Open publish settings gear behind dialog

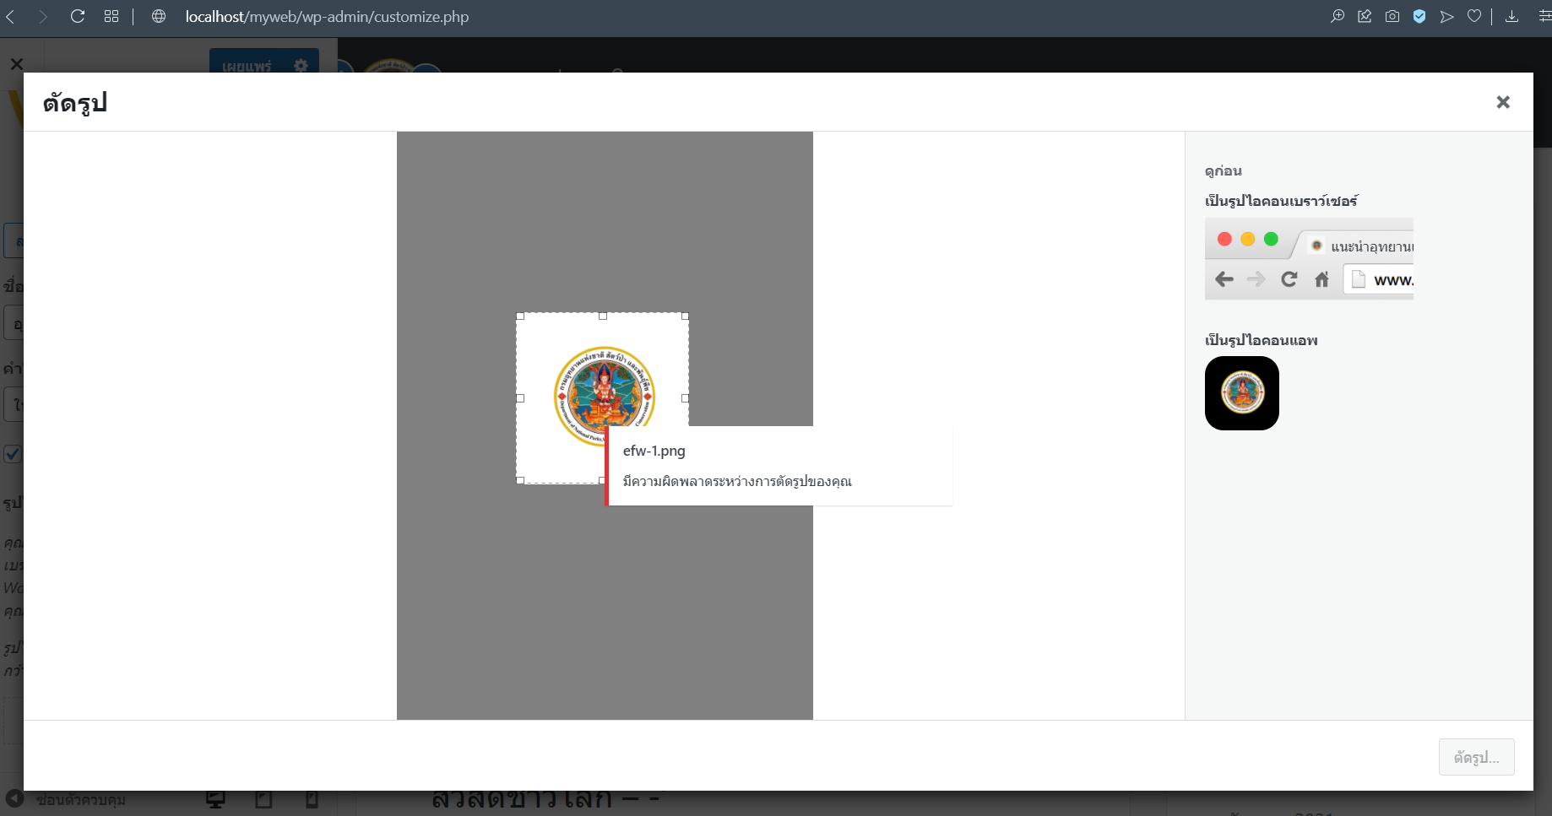pyautogui.click(x=301, y=65)
